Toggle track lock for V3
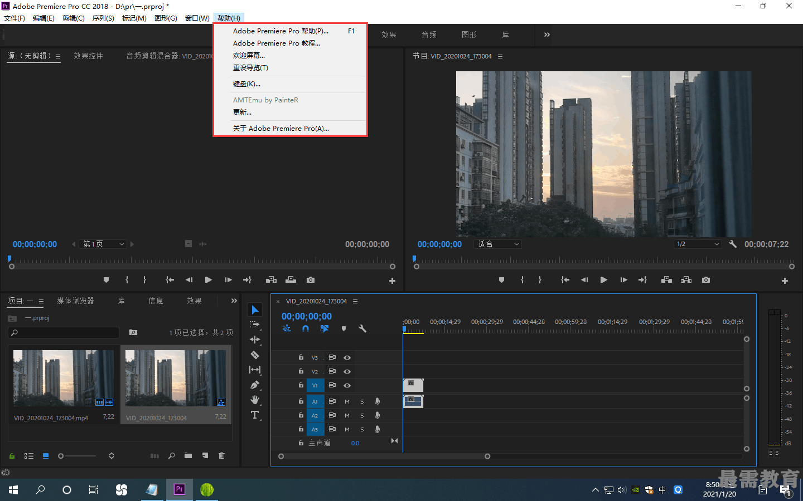 pyautogui.click(x=301, y=357)
